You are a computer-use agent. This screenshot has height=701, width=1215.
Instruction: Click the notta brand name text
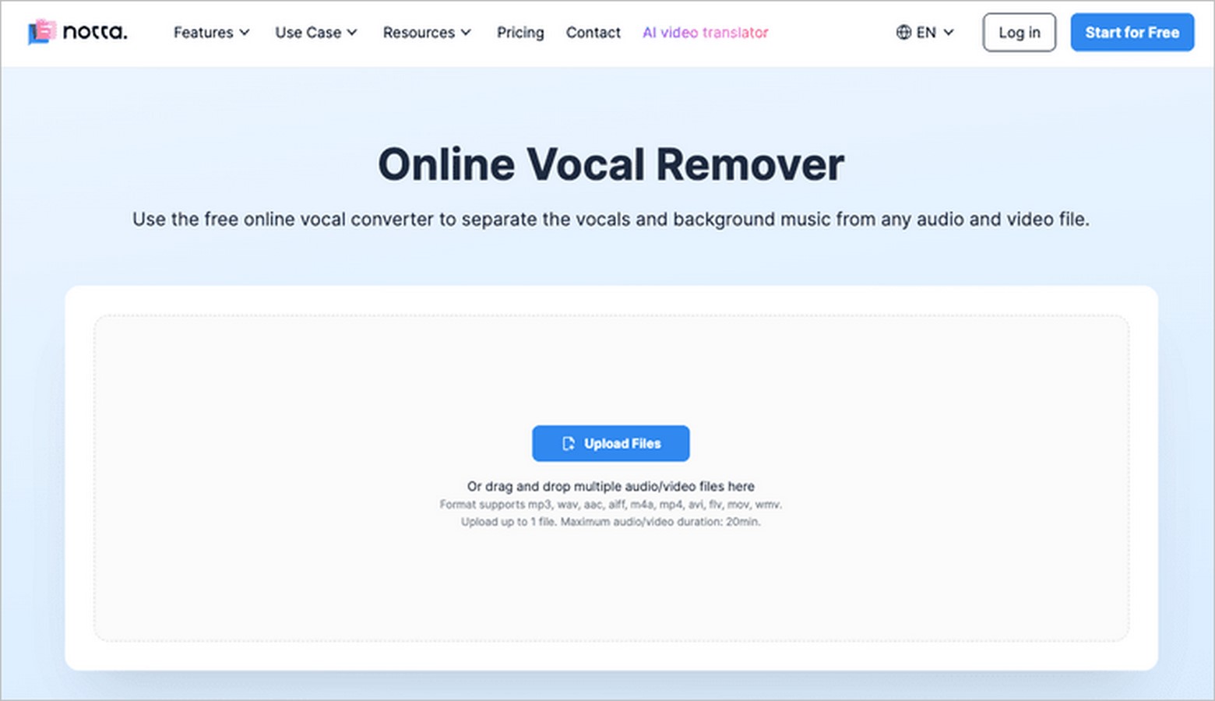94,33
